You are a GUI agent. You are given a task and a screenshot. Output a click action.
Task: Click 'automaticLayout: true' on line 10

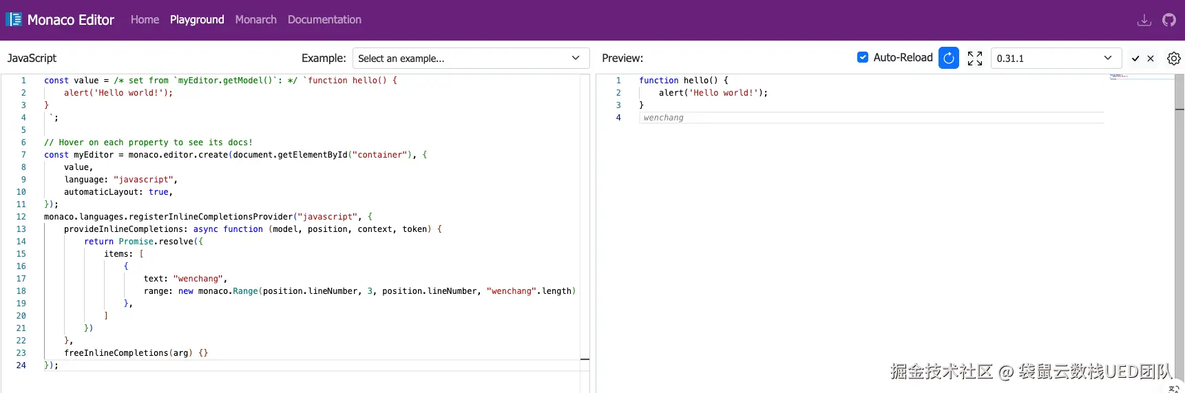118,192
